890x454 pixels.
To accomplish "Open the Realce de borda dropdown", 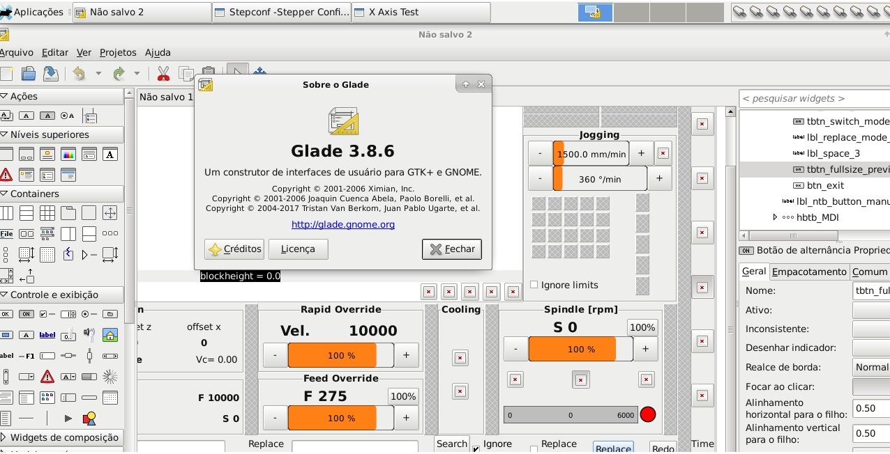I will click(x=871, y=367).
